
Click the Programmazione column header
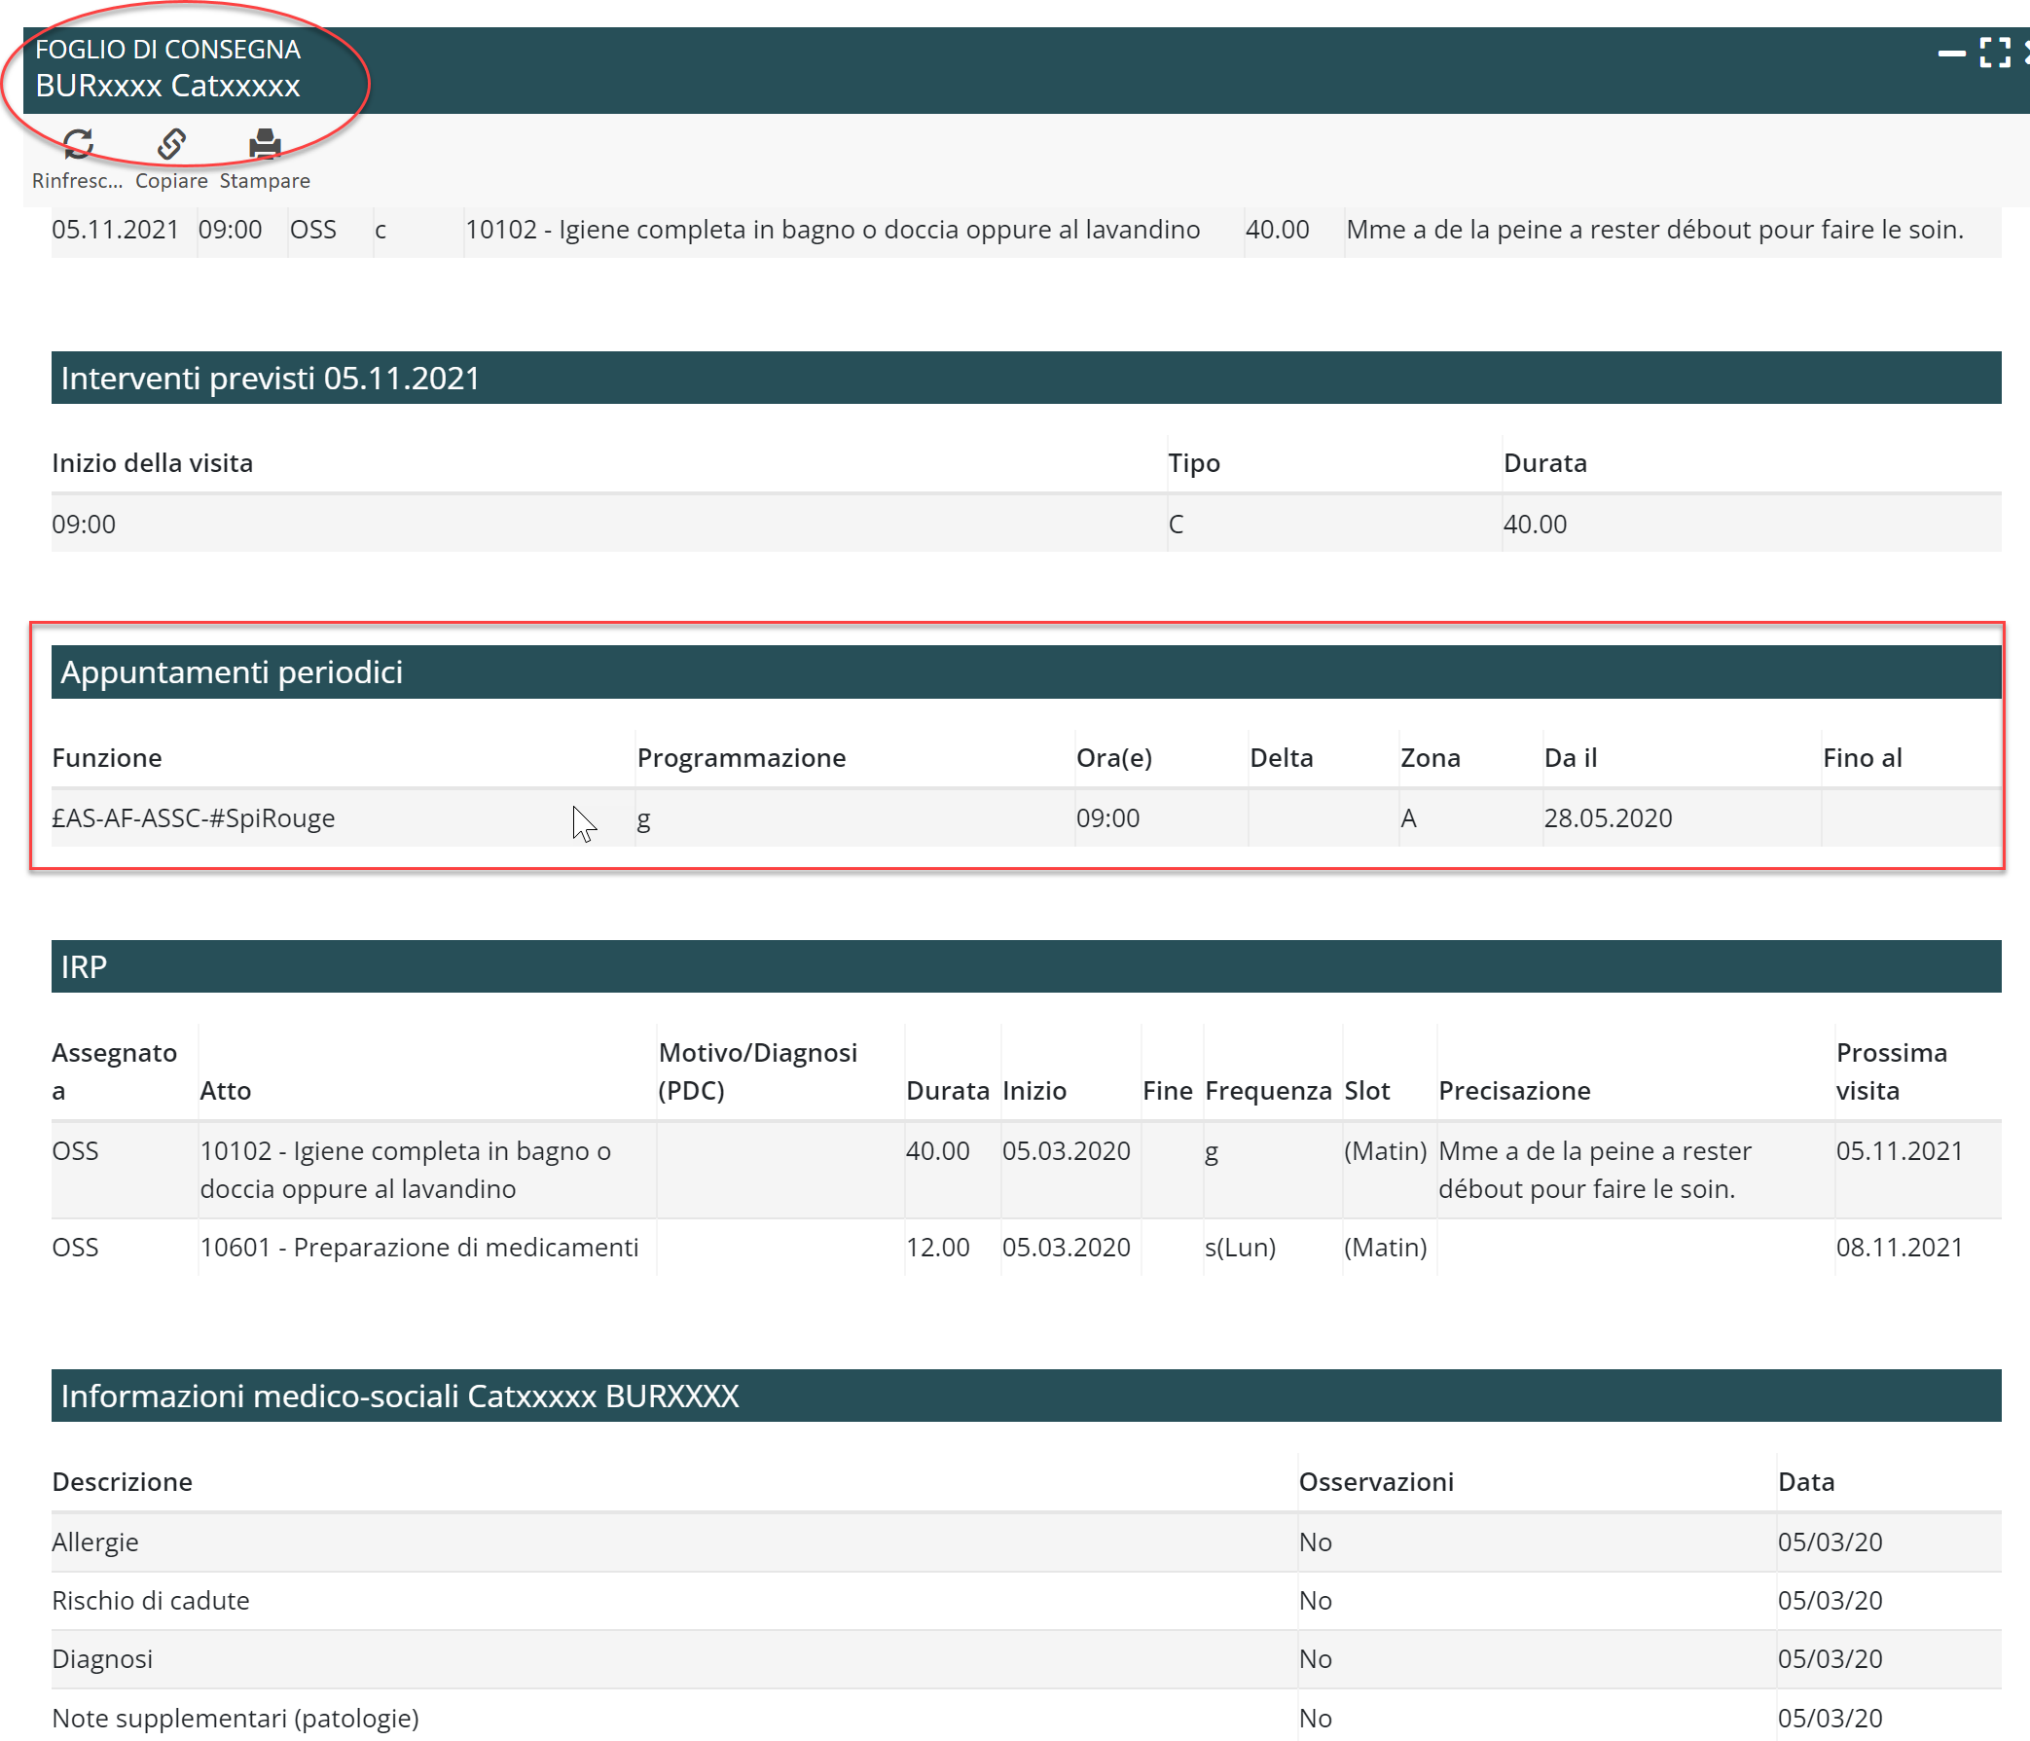[x=741, y=757]
